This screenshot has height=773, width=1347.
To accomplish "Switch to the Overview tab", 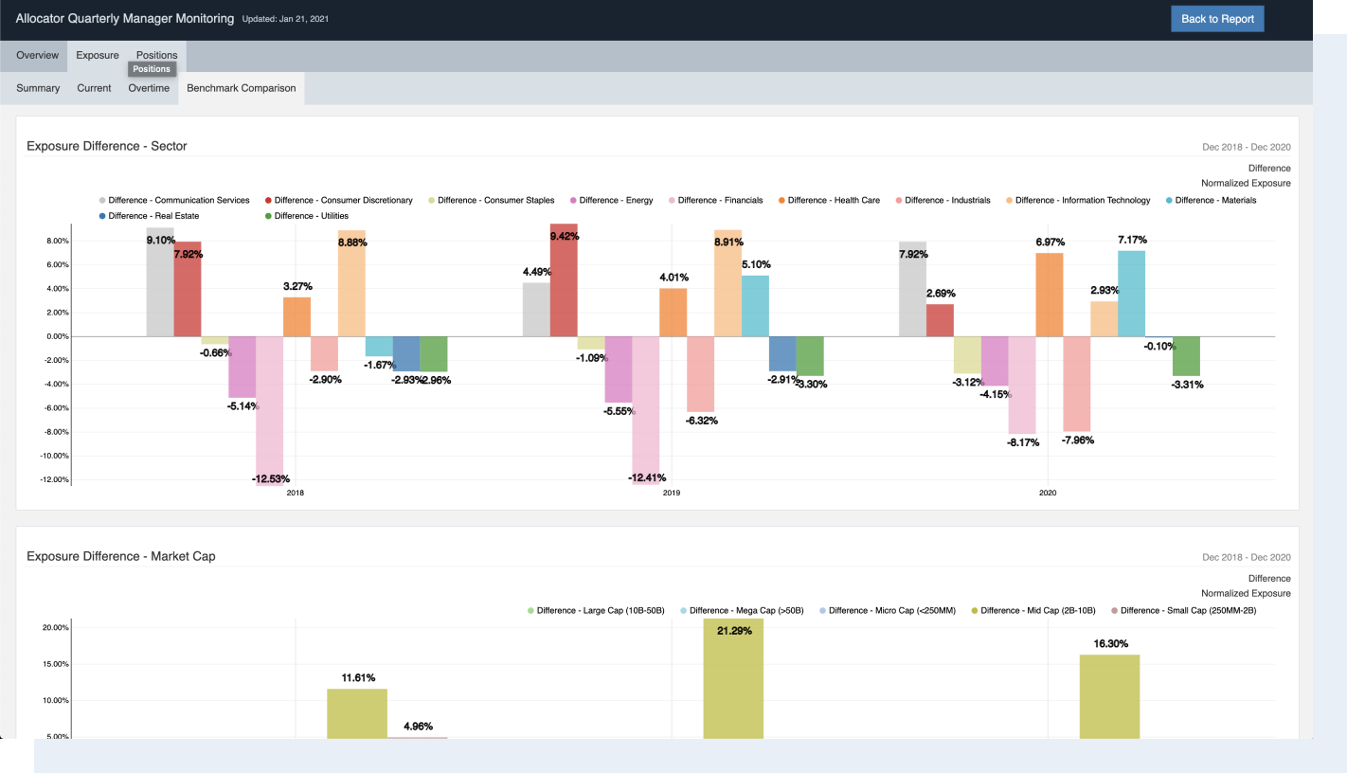I will pyautogui.click(x=35, y=55).
